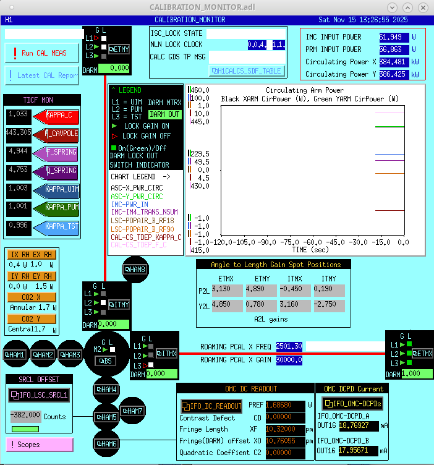The height and width of the screenshot is (465, 434).
Task: Click the H1CALCS_SDF_TABLE button
Action: [246, 70]
